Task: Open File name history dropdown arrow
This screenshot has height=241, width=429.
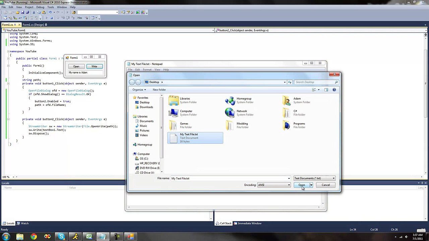Action: tap(289, 178)
